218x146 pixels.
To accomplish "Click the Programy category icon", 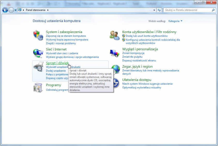I will pos(38,87).
